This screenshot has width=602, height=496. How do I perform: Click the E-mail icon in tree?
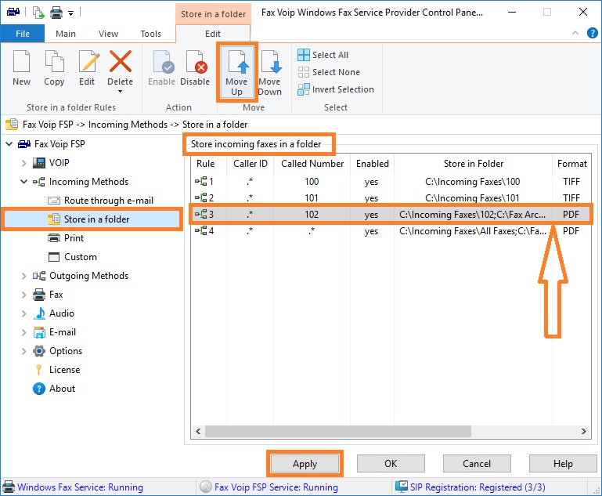coord(39,332)
